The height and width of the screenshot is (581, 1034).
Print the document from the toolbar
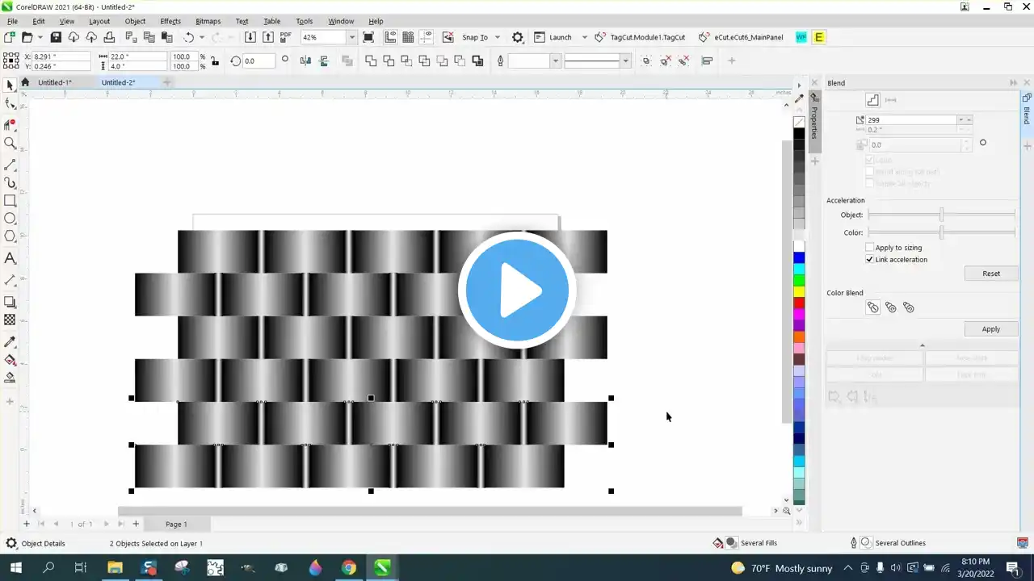point(109,37)
